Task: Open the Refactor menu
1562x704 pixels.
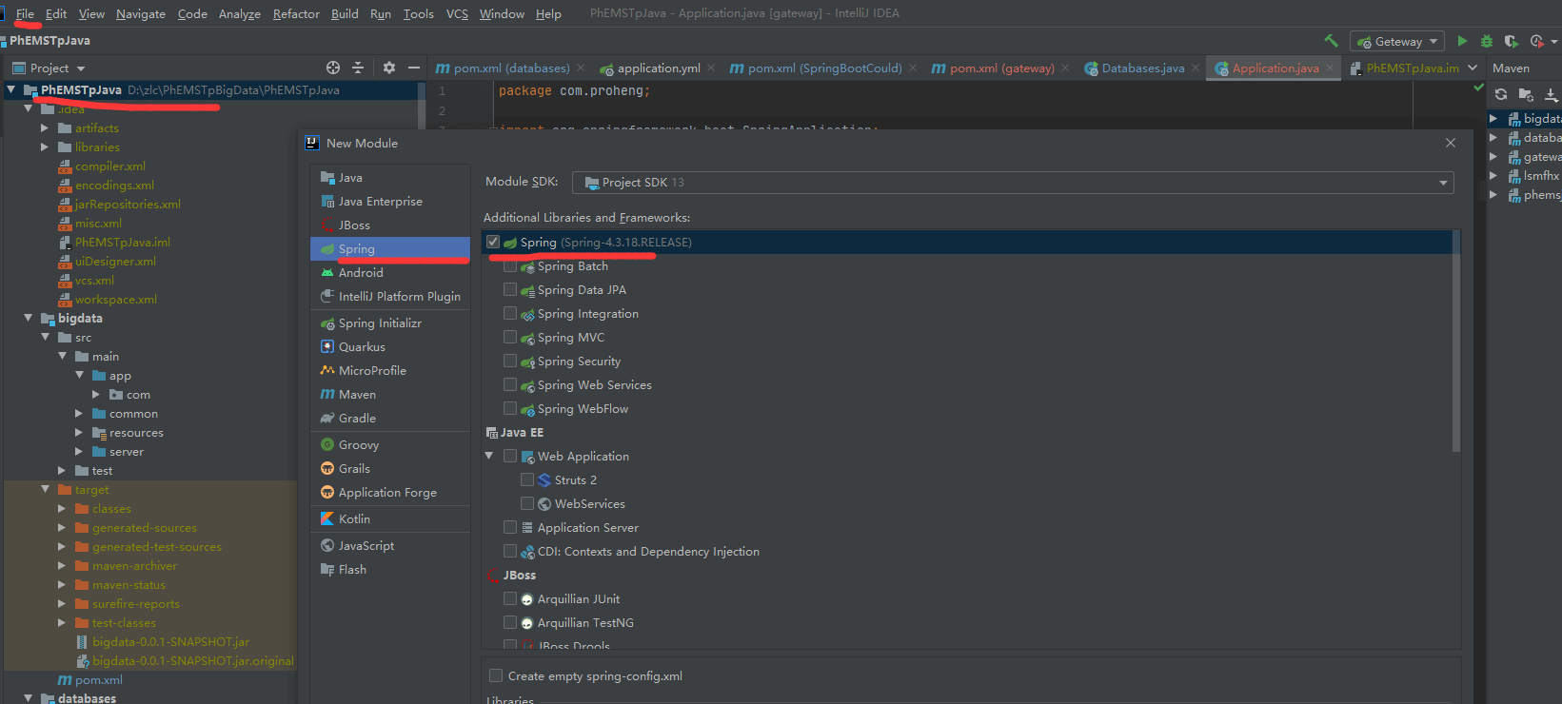Action: (296, 13)
